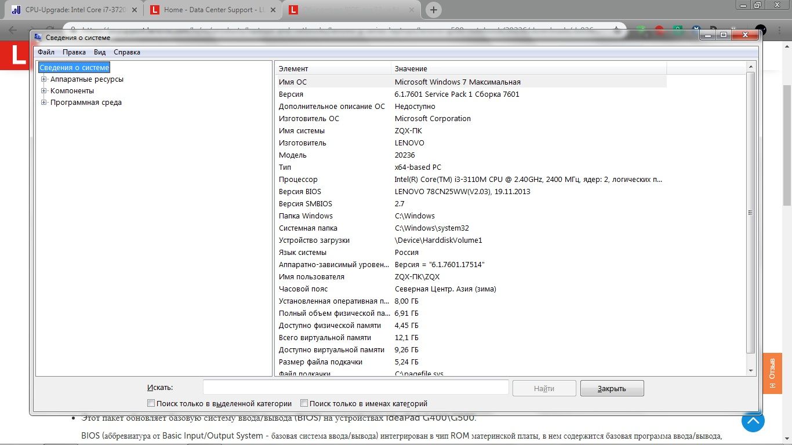This screenshot has height=445, width=792.
Task: Expand the Программная среда tree node
Action: 43,103
